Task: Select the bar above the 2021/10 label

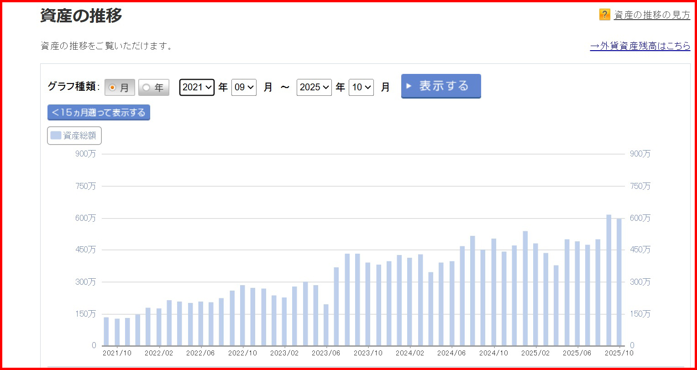Action: 117,332
